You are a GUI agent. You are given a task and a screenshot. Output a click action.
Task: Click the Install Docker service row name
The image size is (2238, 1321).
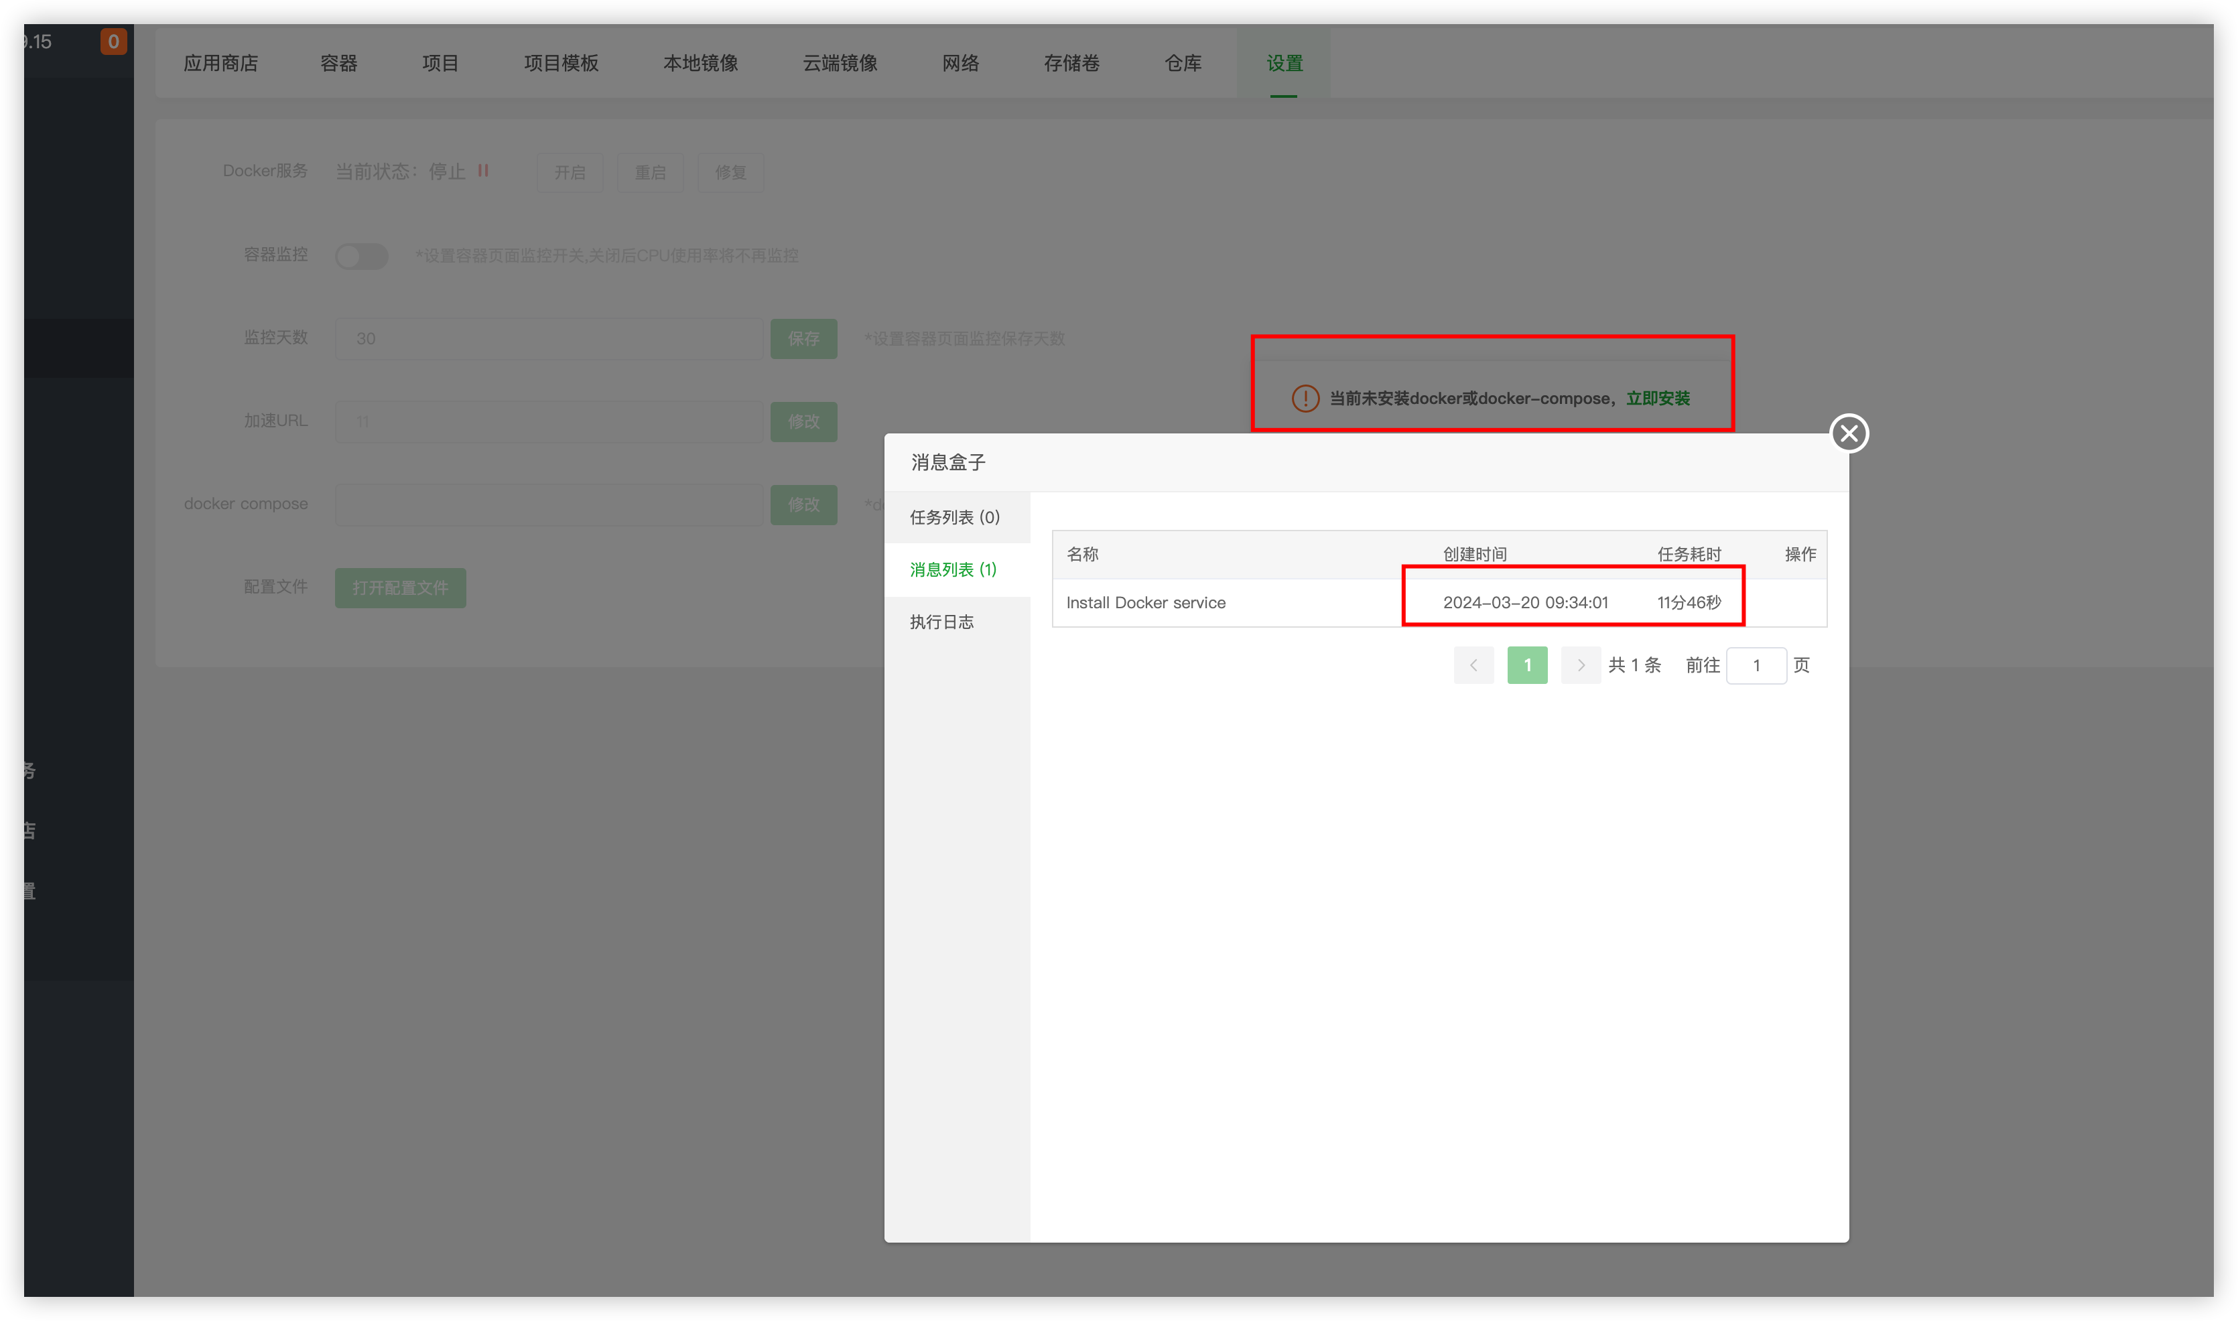tap(1146, 603)
